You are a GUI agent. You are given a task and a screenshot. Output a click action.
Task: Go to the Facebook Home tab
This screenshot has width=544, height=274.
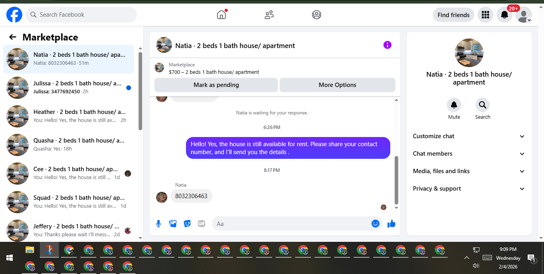pyautogui.click(x=221, y=15)
